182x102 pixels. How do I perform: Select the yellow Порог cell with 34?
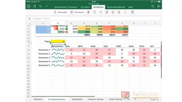coord(58,41)
